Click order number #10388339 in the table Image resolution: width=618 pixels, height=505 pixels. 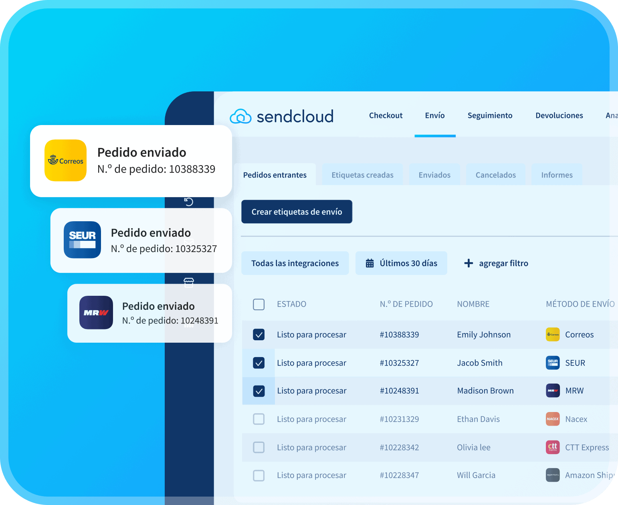pos(399,335)
